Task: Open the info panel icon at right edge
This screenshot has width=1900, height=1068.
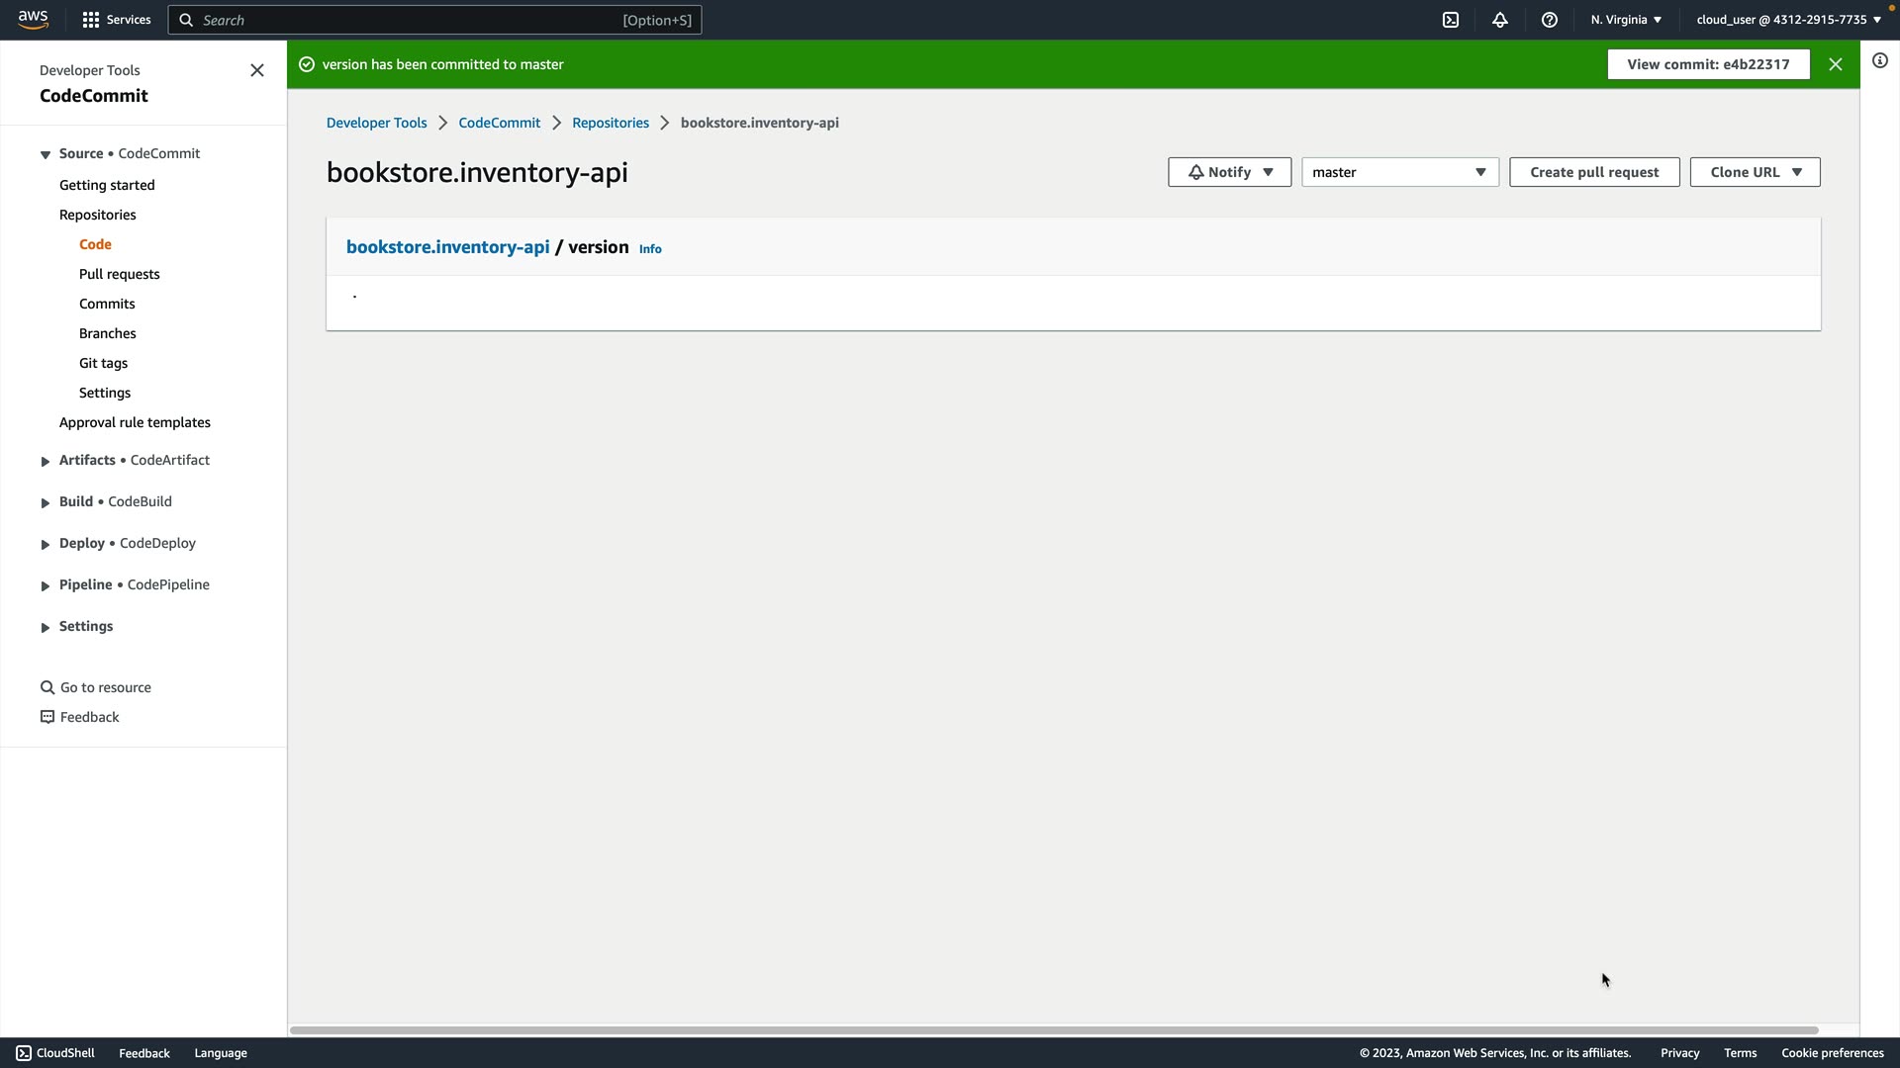Action: [x=1880, y=61]
